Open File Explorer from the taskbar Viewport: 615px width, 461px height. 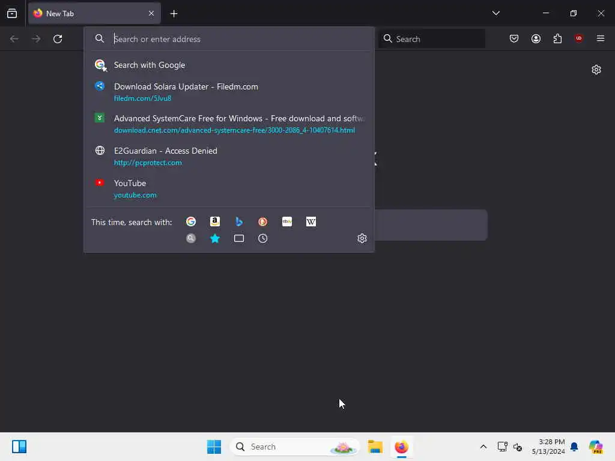pyautogui.click(x=375, y=447)
